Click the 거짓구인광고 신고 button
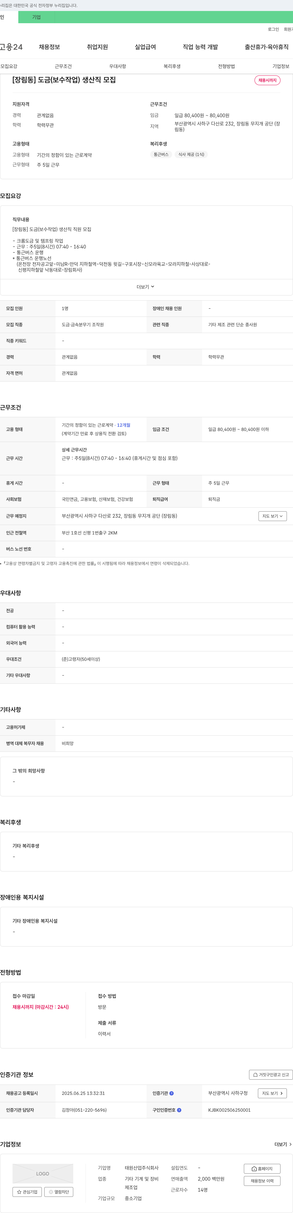 coord(271,1074)
